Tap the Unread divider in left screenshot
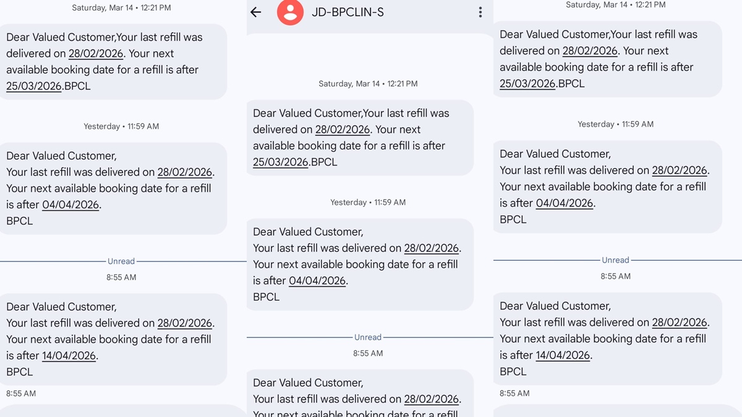The width and height of the screenshot is (742, 417). tap(121, 261)
